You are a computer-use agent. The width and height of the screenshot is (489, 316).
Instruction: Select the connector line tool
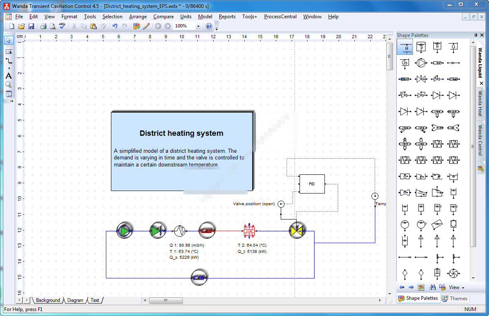coord(9,61)
